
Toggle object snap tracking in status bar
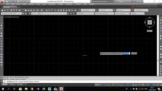coord(122,85)
